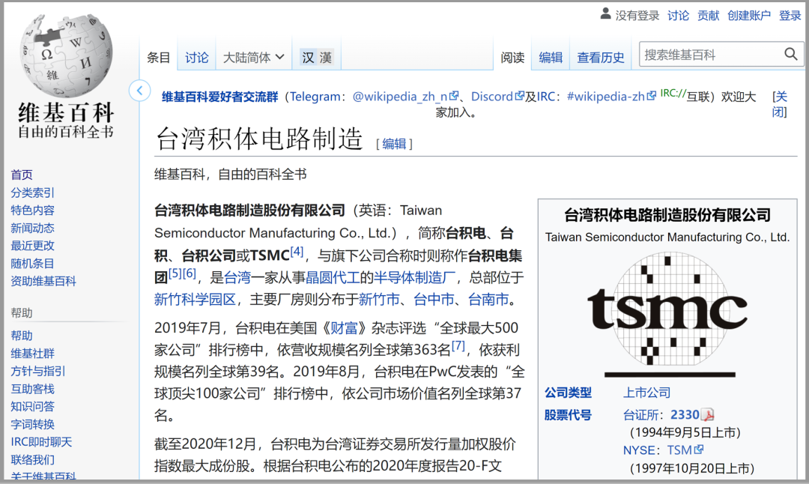
Task: Open the 新竹科学园区 article link
Action: (x=195, y=299)
